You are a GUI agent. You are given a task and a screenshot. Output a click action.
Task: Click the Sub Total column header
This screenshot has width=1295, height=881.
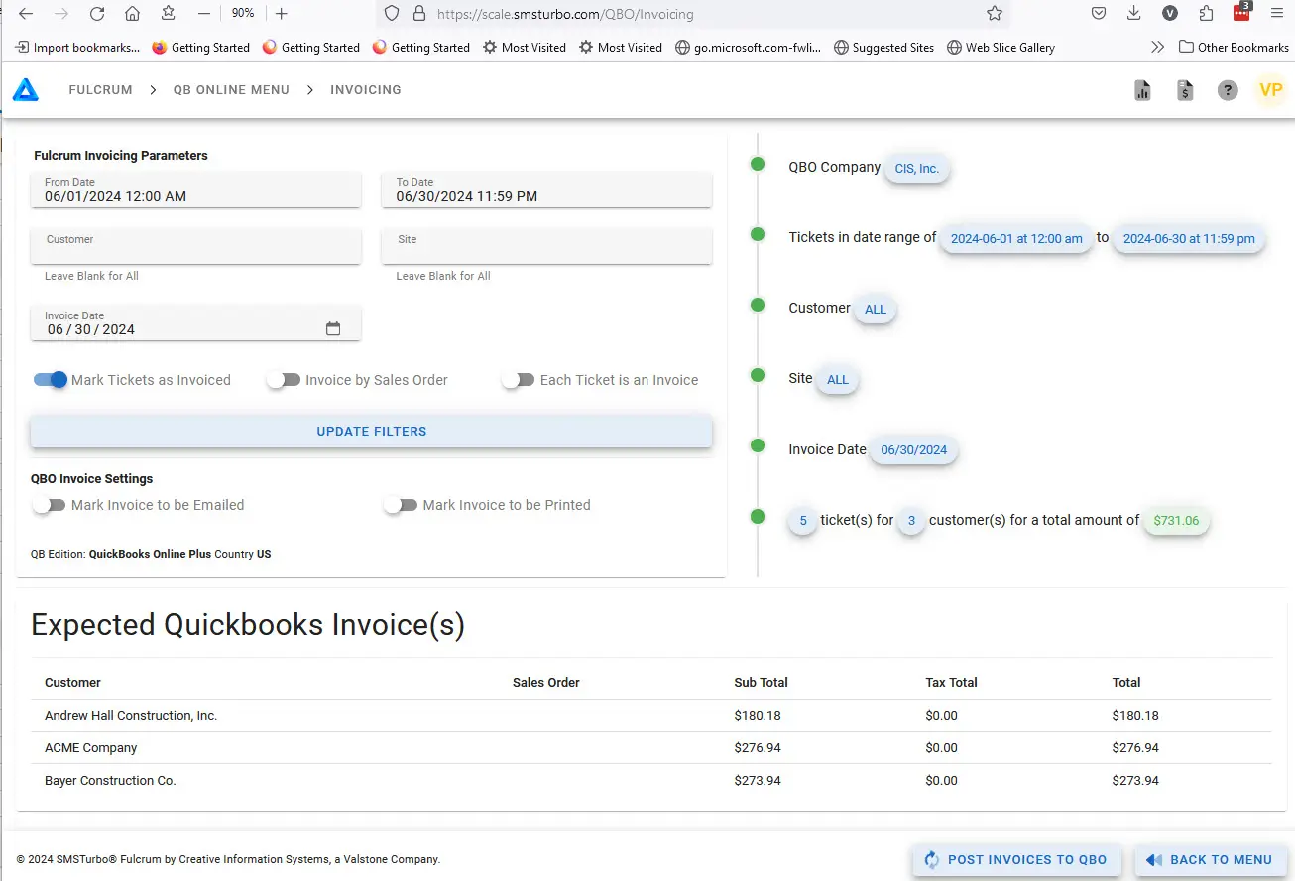762,683
